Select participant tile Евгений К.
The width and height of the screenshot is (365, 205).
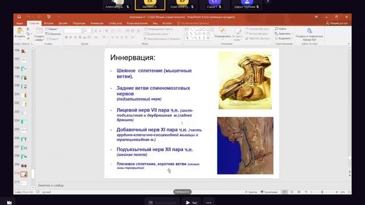[x=150, y=5]
